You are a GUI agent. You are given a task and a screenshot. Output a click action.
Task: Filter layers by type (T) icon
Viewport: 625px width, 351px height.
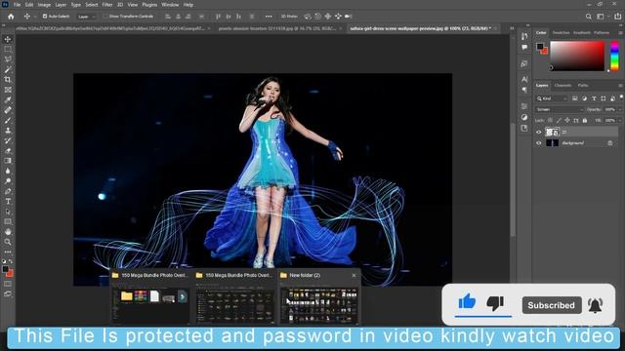click(594, 98)
